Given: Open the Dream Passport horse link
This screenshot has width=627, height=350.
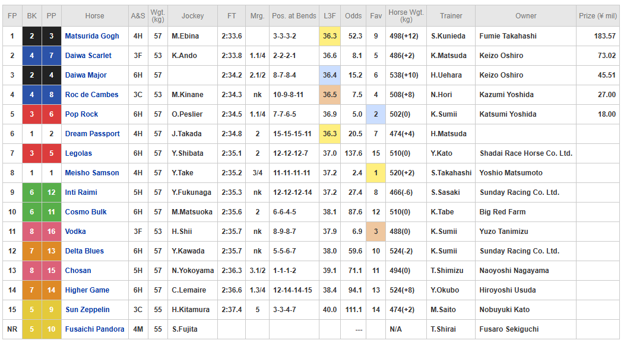Looking at the screenshot, I should point(93,133).
